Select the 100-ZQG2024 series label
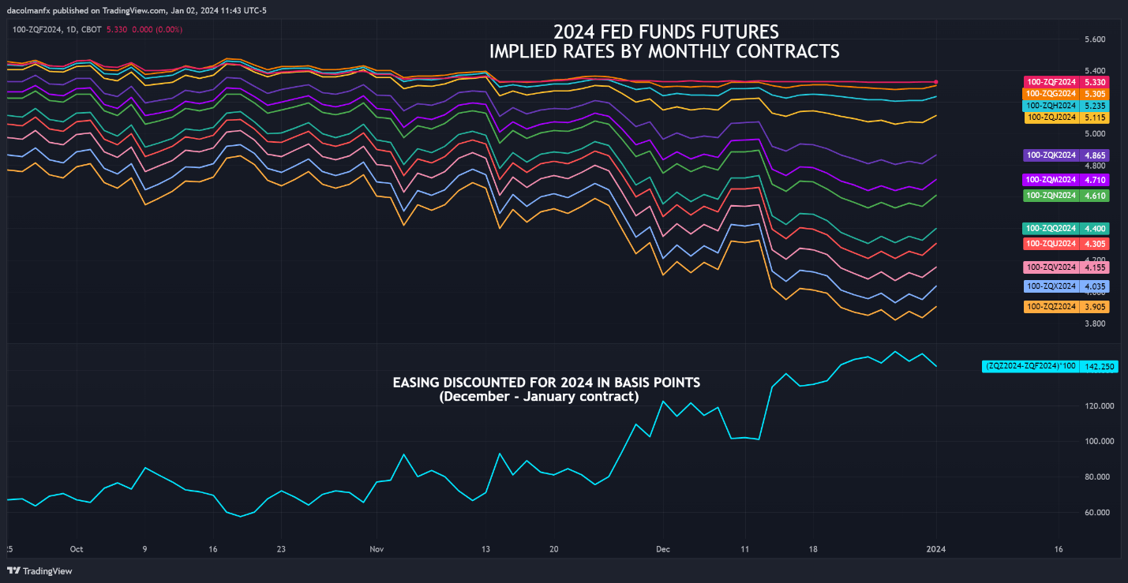 1052,93
